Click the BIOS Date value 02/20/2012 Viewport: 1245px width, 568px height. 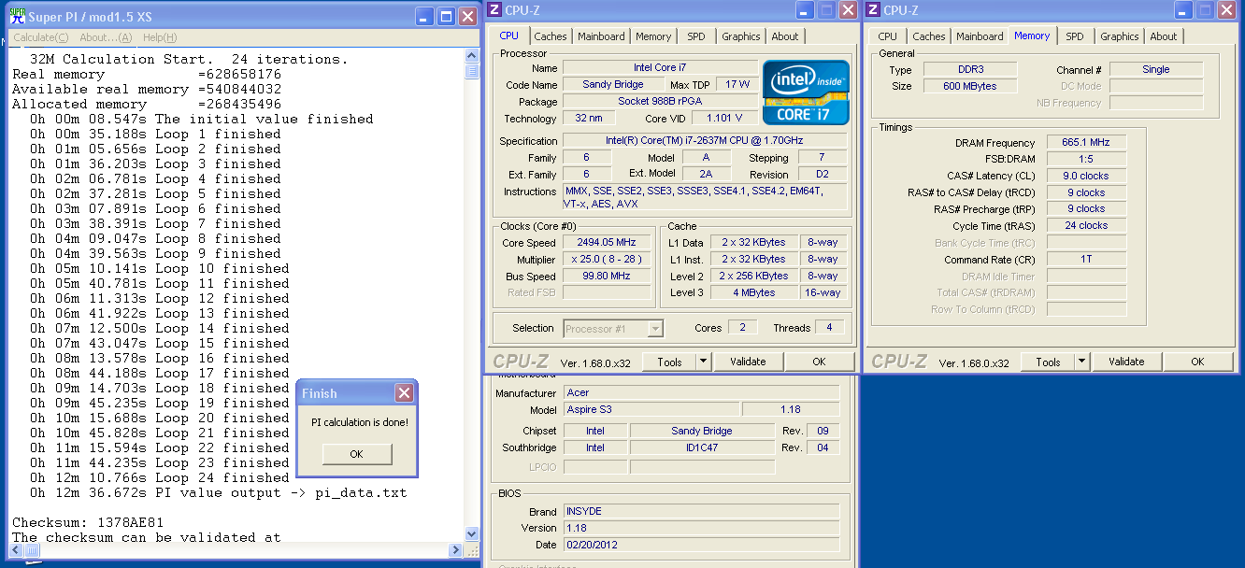[x=702, y=546]
